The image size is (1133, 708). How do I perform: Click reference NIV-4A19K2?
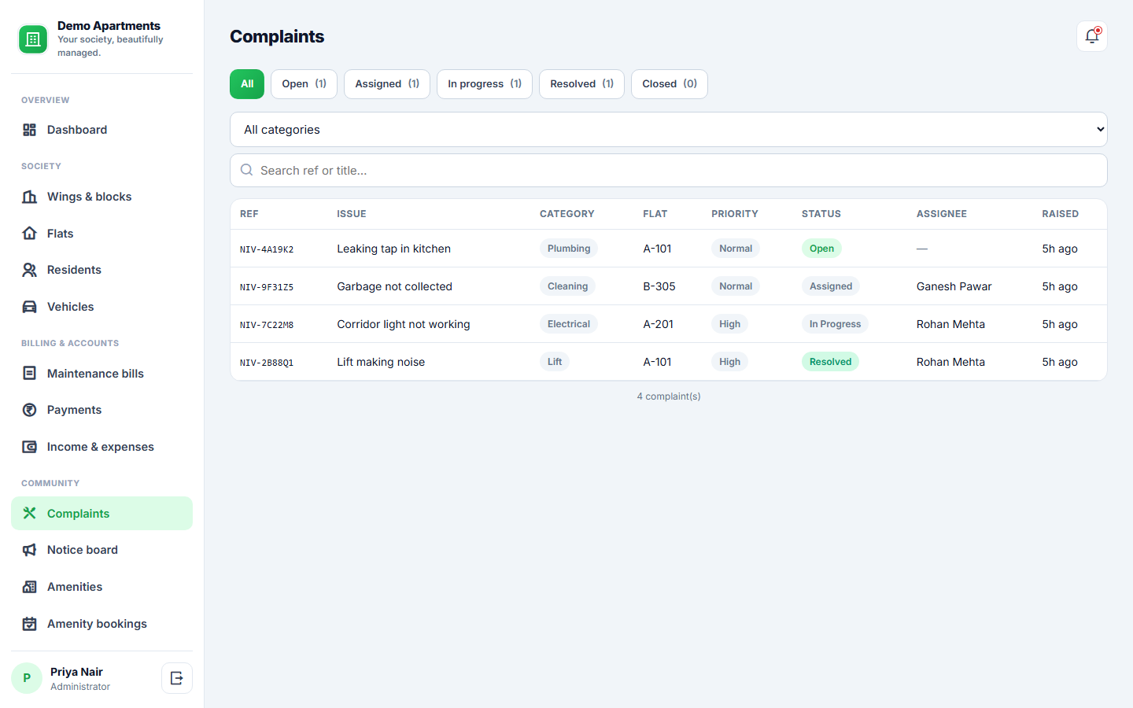coord(267,249)
